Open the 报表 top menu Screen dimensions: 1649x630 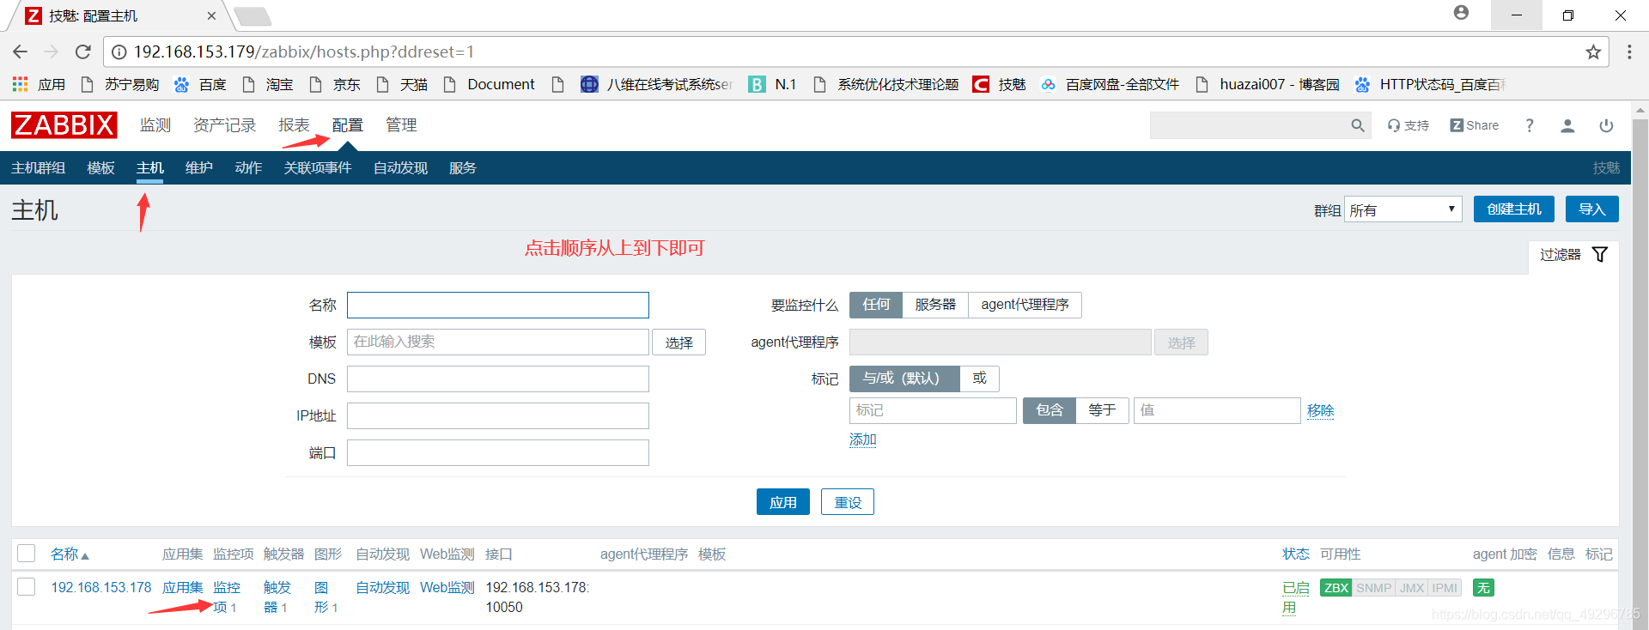coord(295,125)
